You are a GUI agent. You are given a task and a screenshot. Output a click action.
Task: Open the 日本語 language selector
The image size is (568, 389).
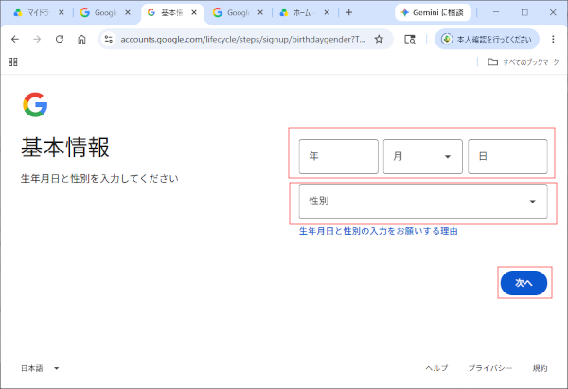tap(40, 368)
